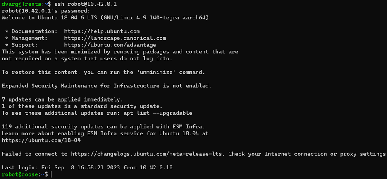Click the '119 additional security updates' line

(x=103, y=127)
